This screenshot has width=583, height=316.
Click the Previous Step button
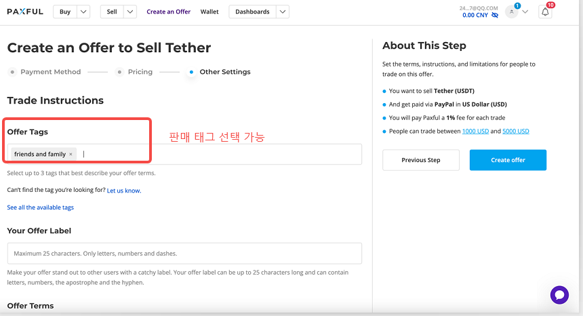click(421, 160)
